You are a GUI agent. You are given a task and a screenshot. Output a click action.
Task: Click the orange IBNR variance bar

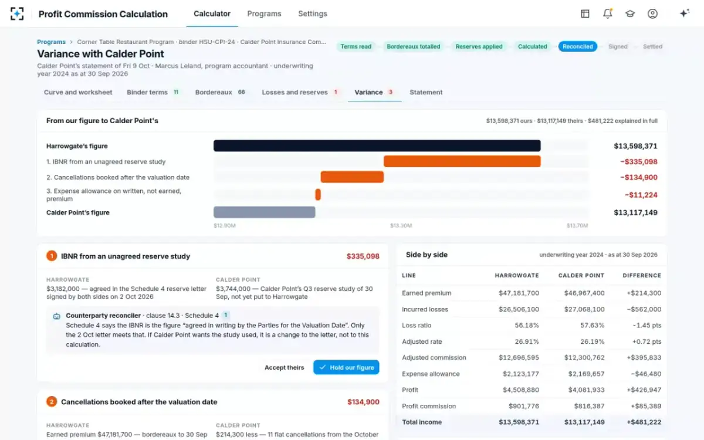pyautogui.click(x=462, y=162)
